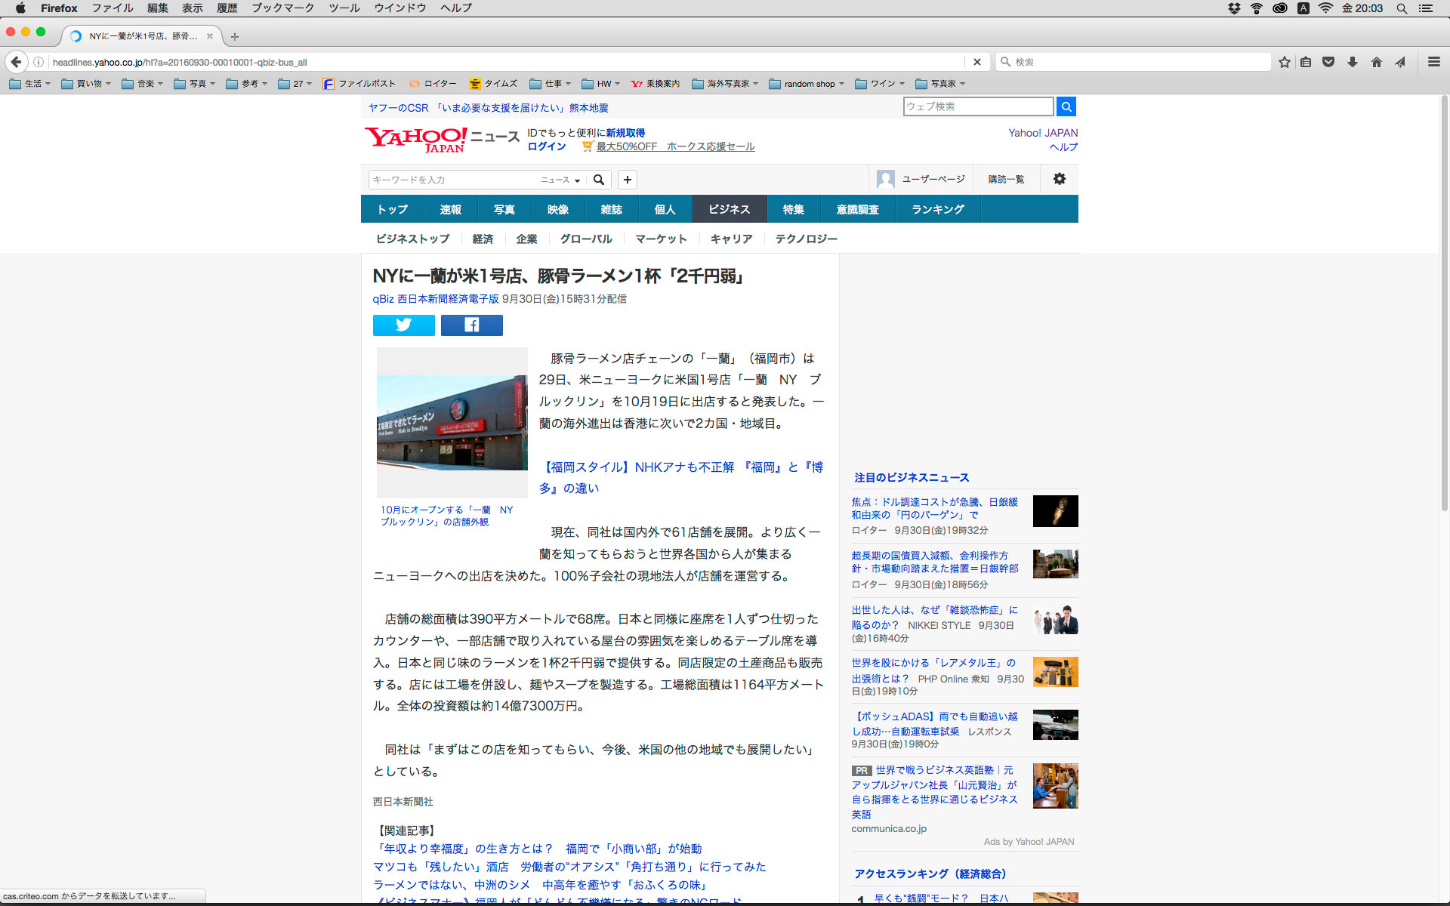The image size is (1450, 906).
Task: Go to Firefox home page icon
Action: point(1376,62)
